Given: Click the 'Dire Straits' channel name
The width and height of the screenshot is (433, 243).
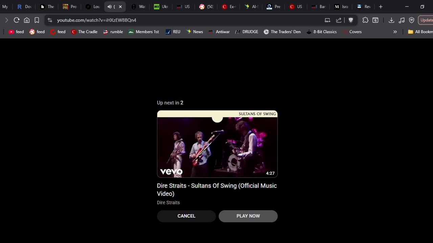Looking at the screenshot, I should pos(168,202).
